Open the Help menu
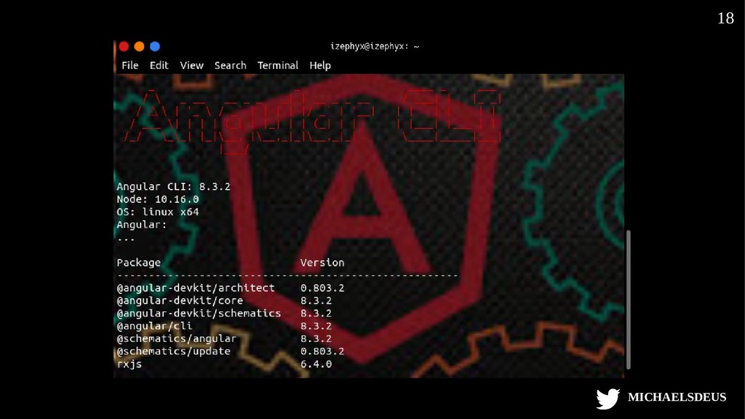 (x=320, y=65)
